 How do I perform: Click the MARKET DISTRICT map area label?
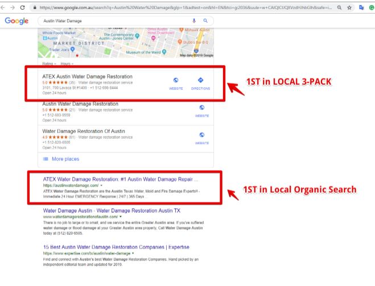[79, 43]
